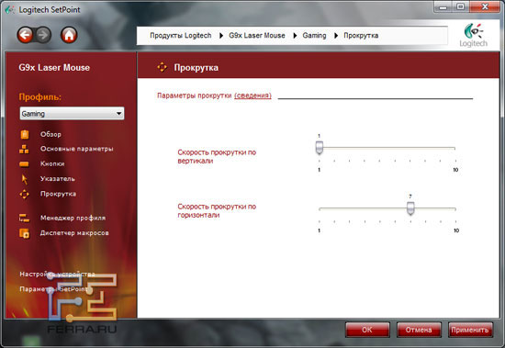Open the Обзор section
The image size is (505, 348).
(x=50, y=134)
